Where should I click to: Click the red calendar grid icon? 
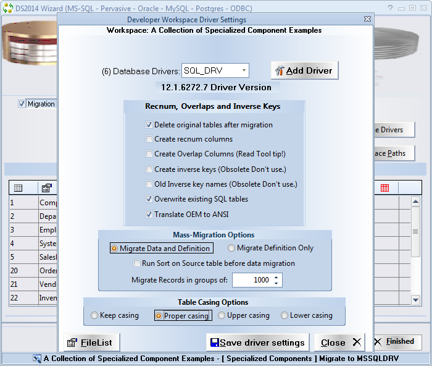[x=384, y=188]
